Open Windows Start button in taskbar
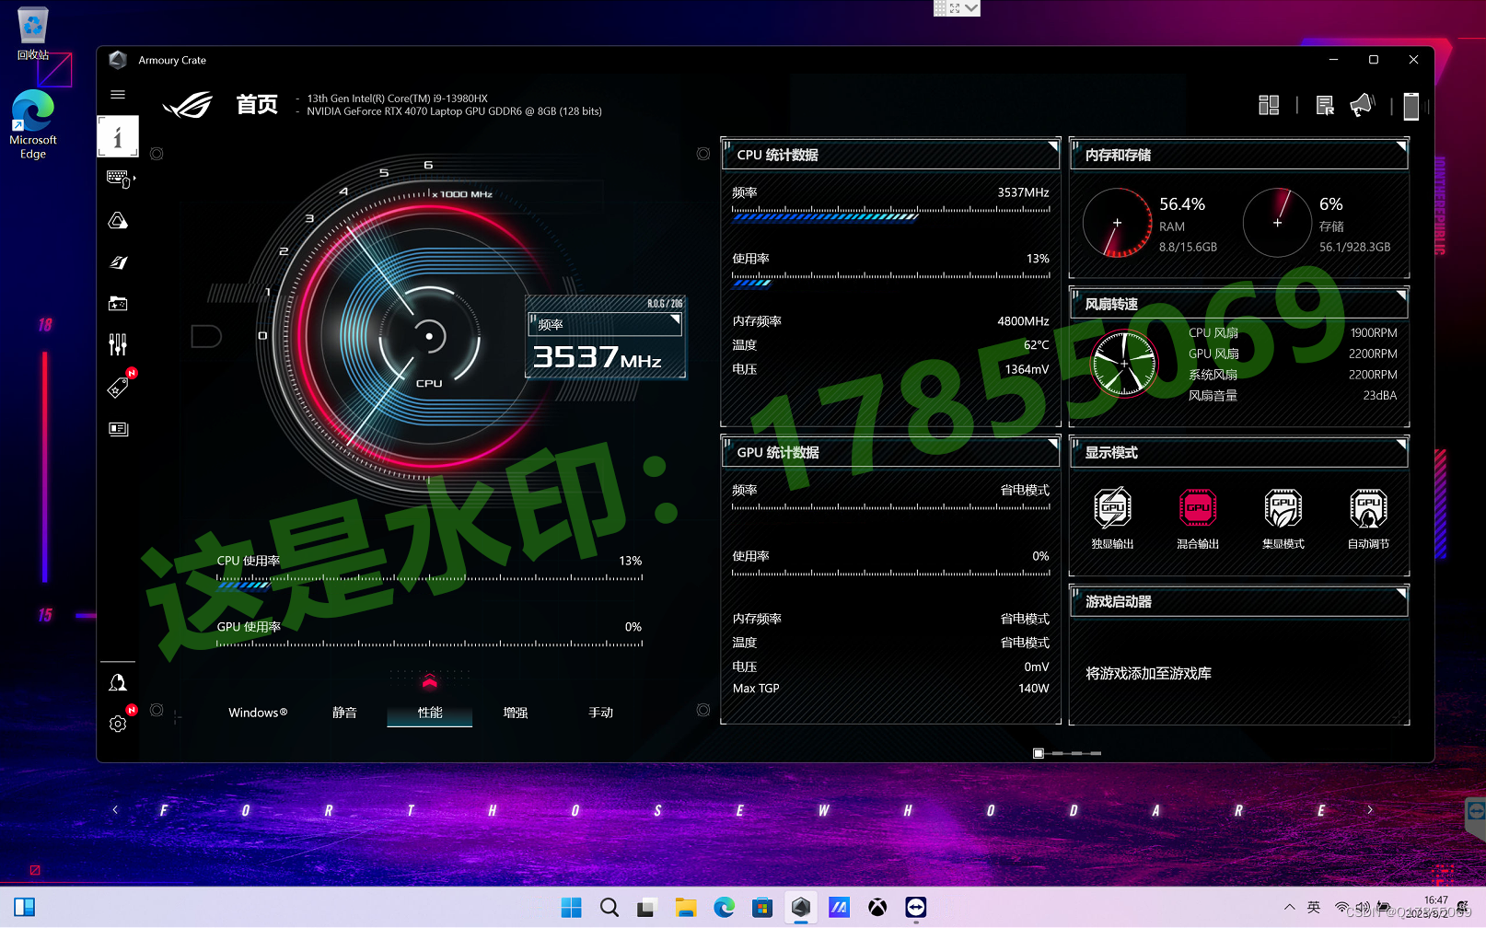 571,908
